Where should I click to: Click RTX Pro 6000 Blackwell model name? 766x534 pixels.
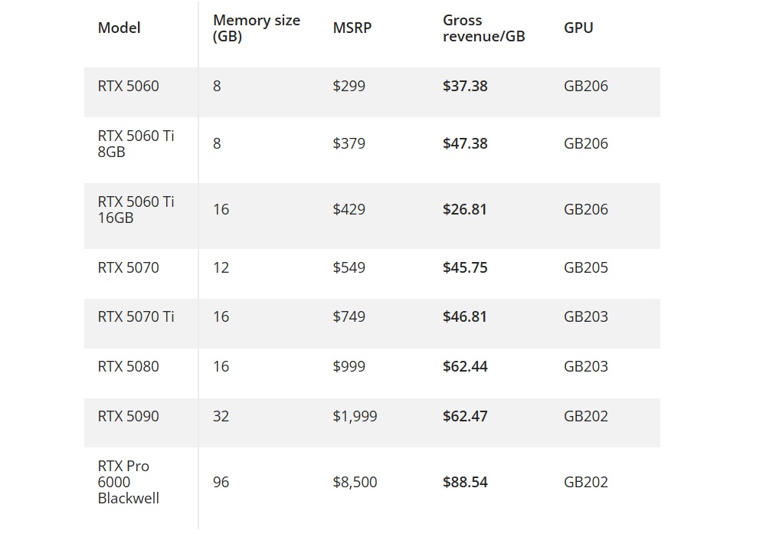[129, 482]
